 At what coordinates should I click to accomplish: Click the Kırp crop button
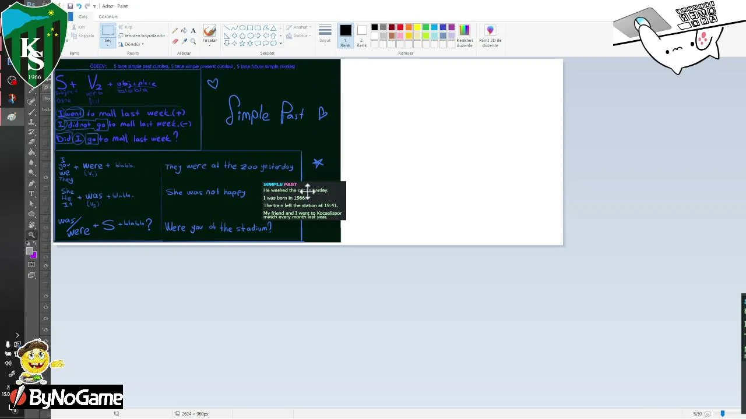click(x=125, y=27)
